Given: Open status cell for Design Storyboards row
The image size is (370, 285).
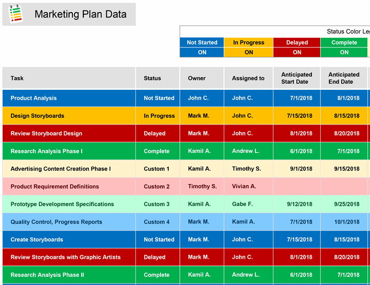Looking at the screenshot, I should (158, 116).
